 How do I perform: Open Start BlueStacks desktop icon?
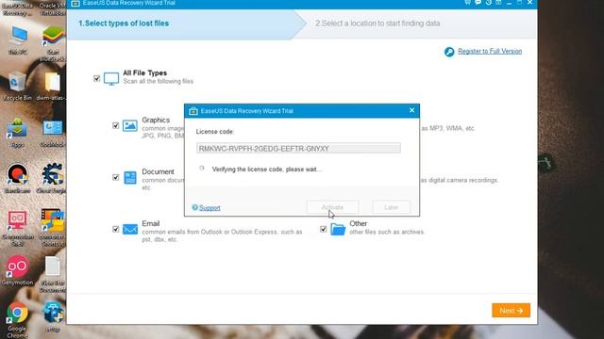53,44
